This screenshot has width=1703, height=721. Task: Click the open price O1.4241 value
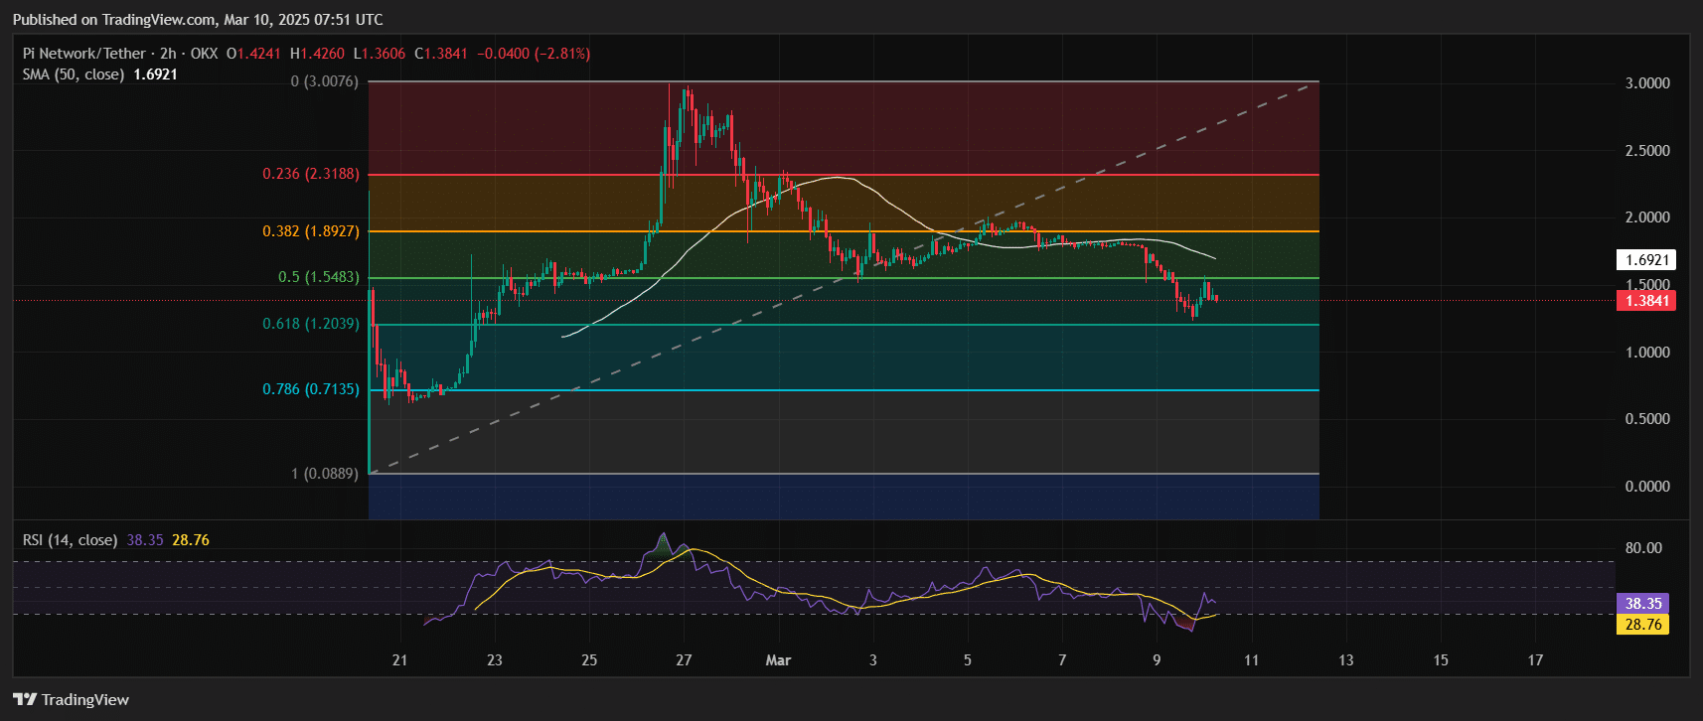pos(253,54)
